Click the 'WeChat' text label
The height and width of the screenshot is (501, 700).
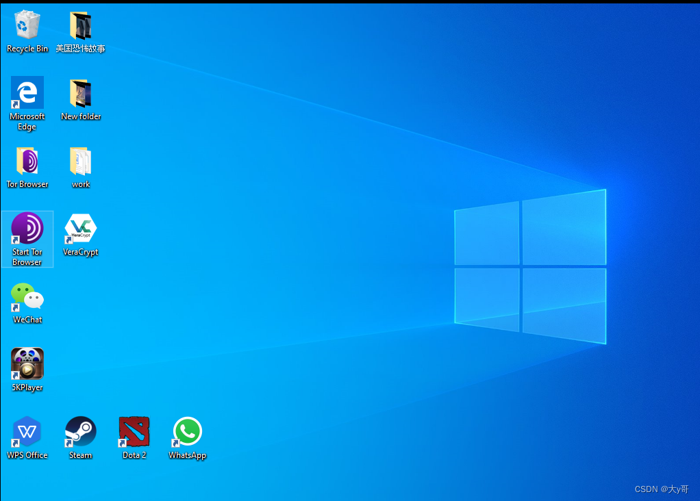[27, 320]
